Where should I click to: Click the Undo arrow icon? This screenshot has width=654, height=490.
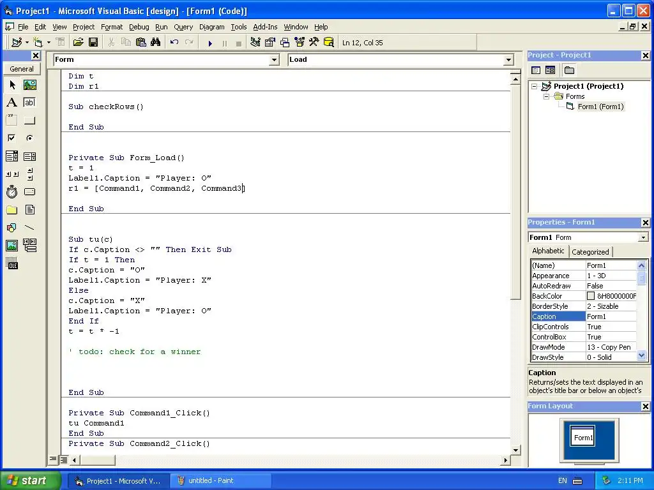click(174, 43)
